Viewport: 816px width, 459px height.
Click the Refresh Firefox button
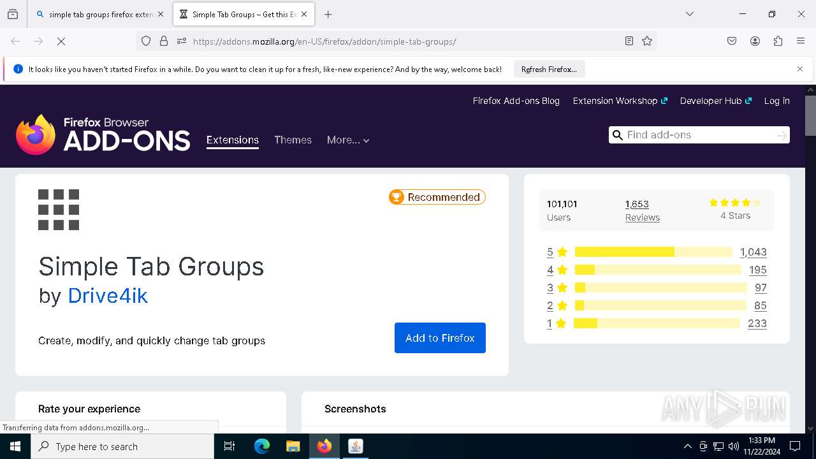pyautogui.click(x=549, y=69)
